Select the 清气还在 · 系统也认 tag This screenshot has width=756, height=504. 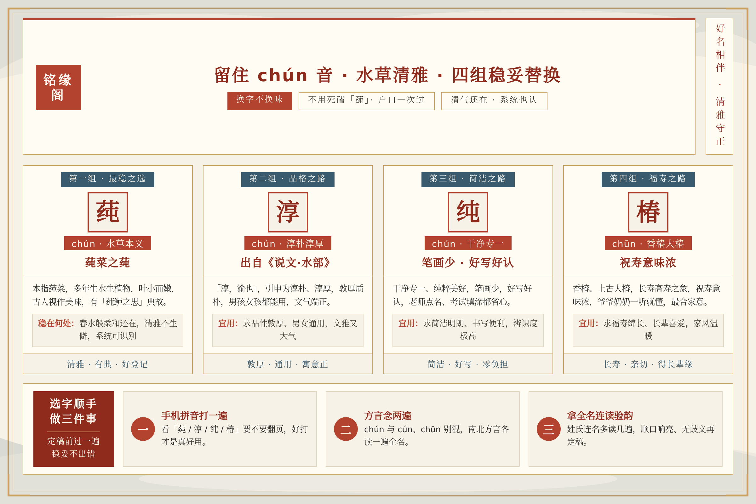(x=494, y=101)
